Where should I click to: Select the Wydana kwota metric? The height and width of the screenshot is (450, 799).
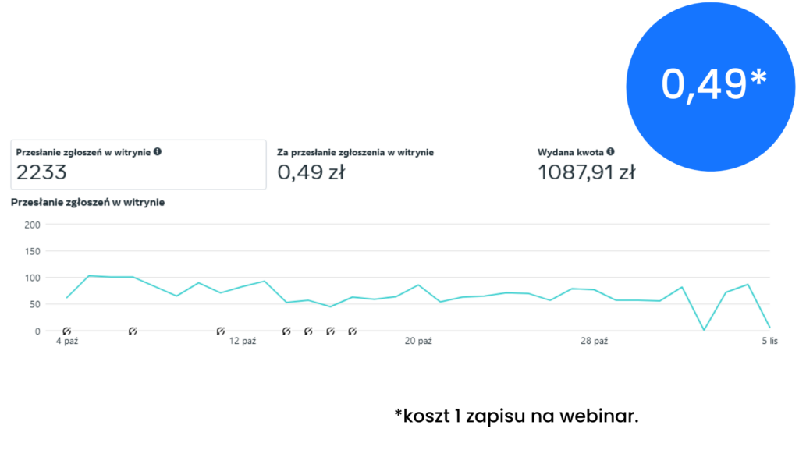pyautogui.click(x=570, y=152)
